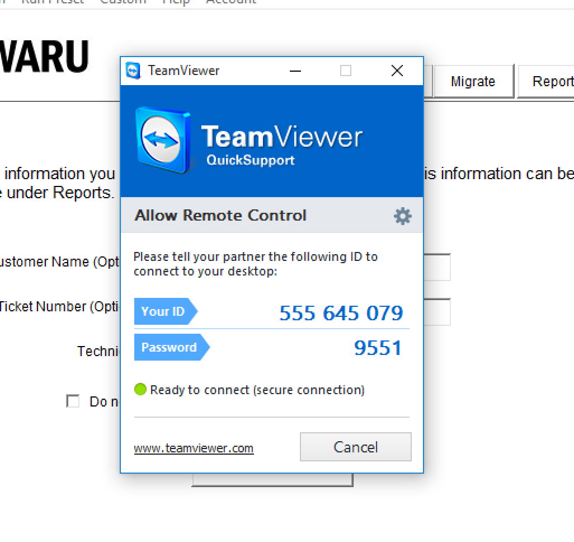
Task: Close the TeamViewer window
Action: [x=397, y=71]
